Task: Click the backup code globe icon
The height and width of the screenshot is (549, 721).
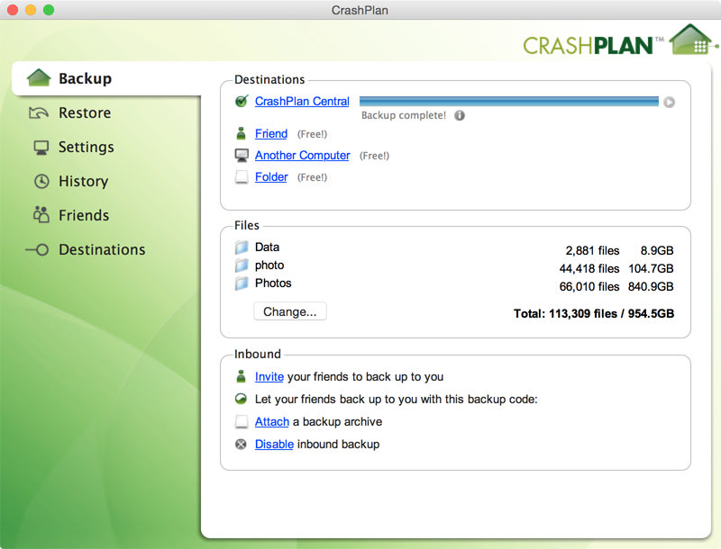Action: coord(241,399)
